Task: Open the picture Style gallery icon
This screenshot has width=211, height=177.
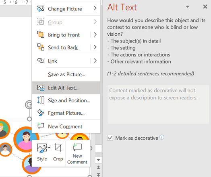Action: [43, 148]
